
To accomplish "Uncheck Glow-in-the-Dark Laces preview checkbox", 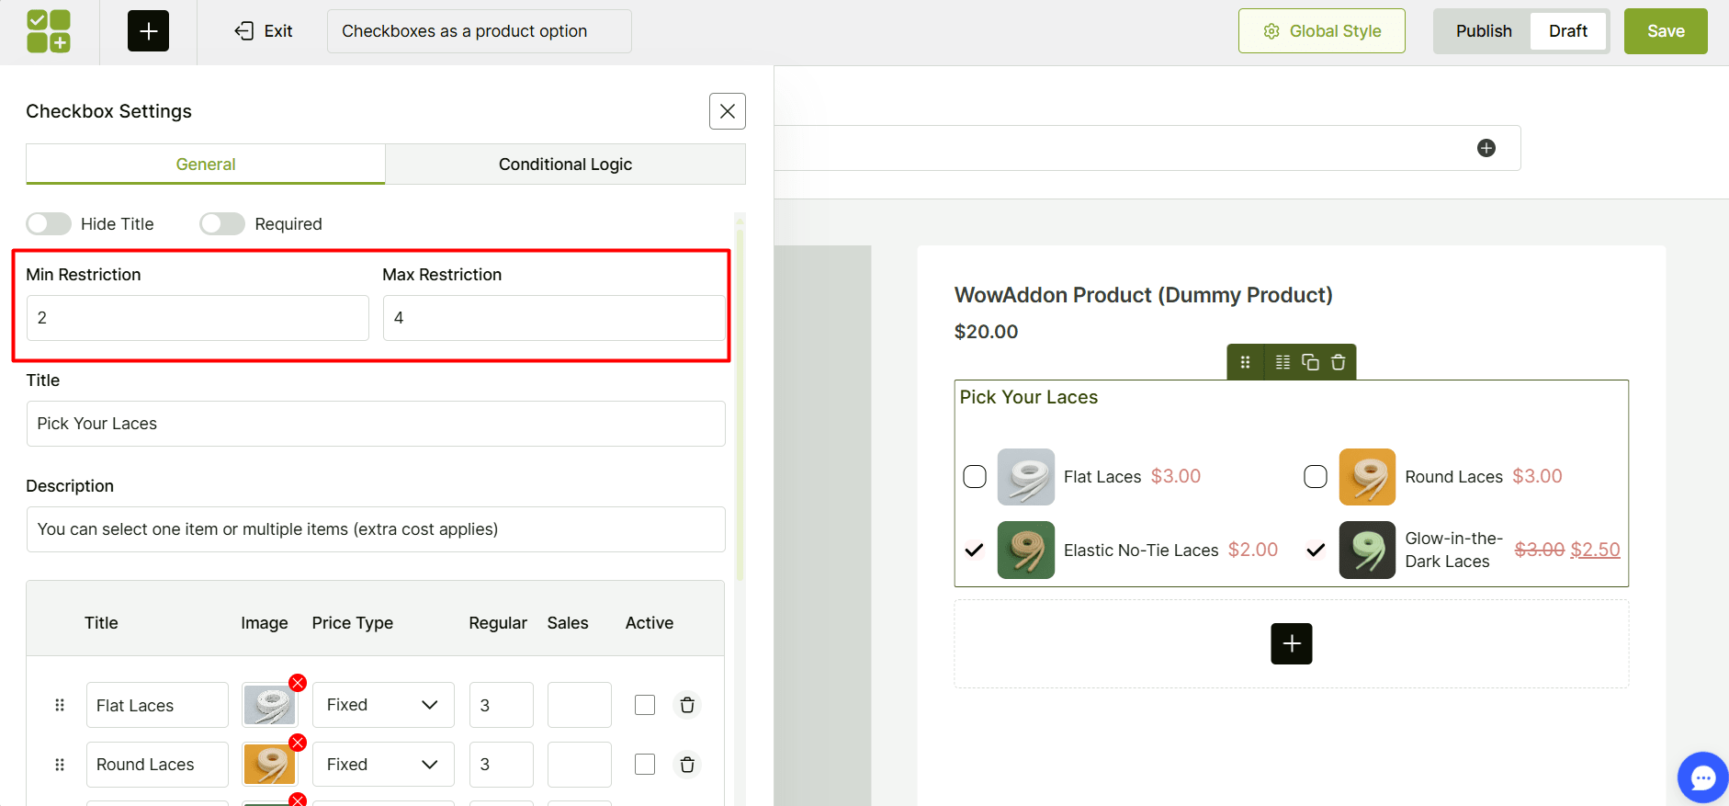I will 1316,551.
